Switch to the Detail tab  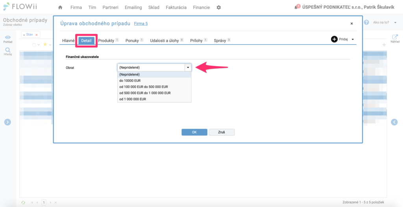pyautogui.click(x=86, y=41)
